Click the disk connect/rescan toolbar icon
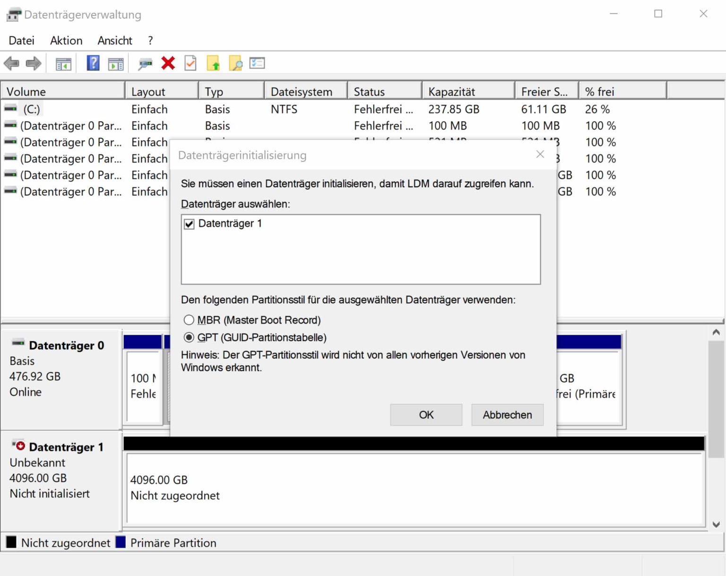 click(145, 63)
